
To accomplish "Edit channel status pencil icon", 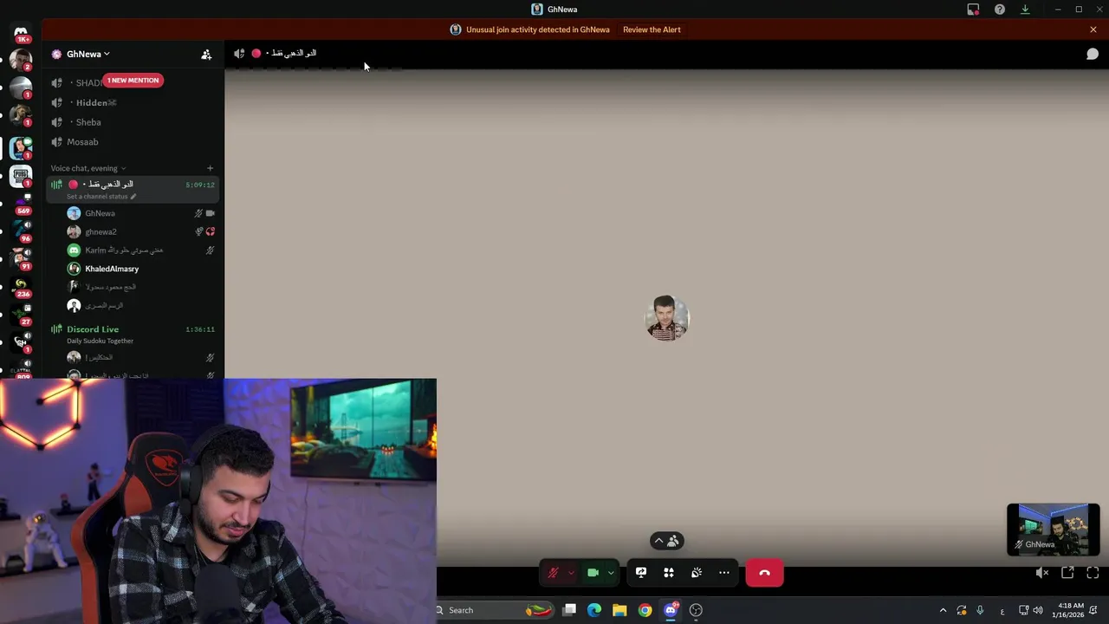I will [x=133, y=197].
